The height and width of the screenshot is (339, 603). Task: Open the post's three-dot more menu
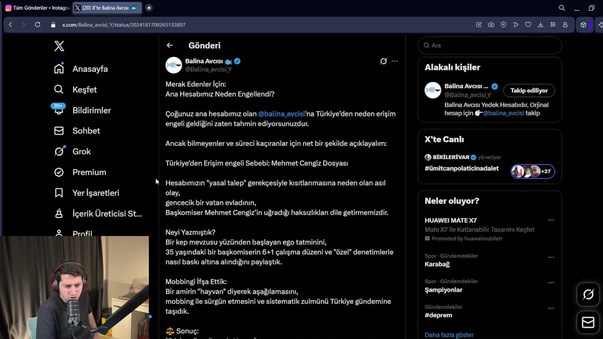394,61
